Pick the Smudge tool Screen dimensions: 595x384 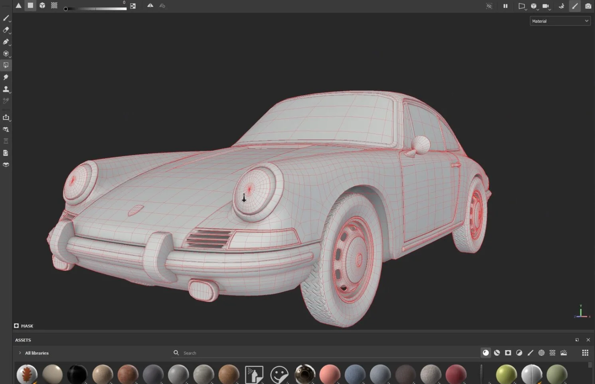coord(6,77)
